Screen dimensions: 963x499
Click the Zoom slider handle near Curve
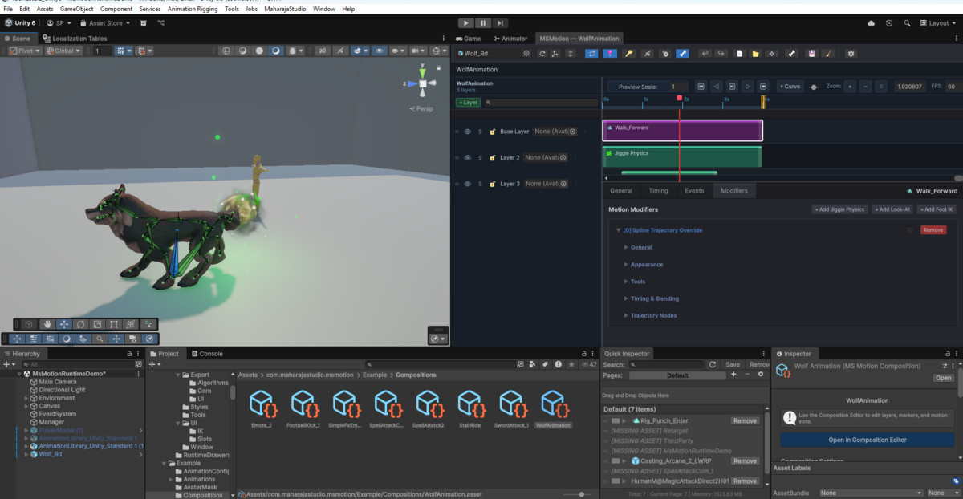click(x=815, y=87)
